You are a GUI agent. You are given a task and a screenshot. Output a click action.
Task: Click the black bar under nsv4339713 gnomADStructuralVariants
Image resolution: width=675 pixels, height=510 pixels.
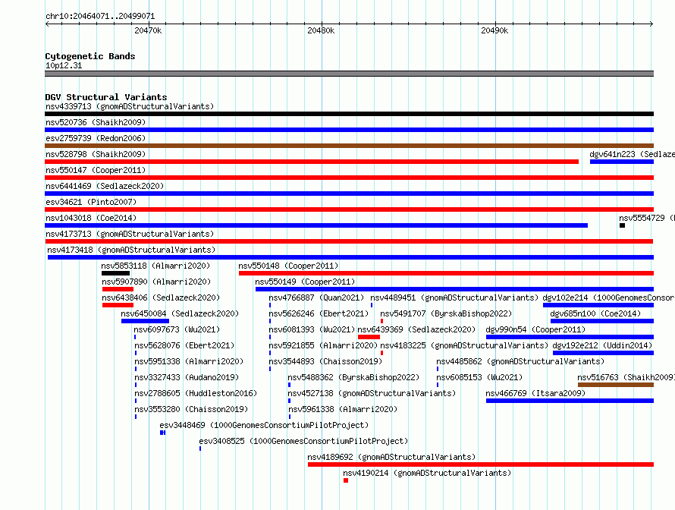(349, 114)
